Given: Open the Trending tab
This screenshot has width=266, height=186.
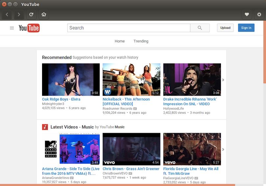Looking at the screenshot, I should 141,41.
